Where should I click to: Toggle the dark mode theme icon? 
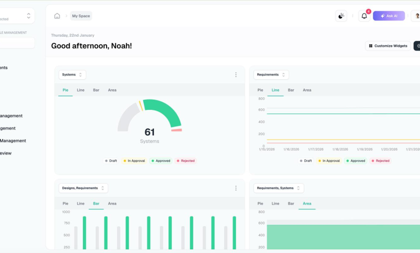click(341, 16)
